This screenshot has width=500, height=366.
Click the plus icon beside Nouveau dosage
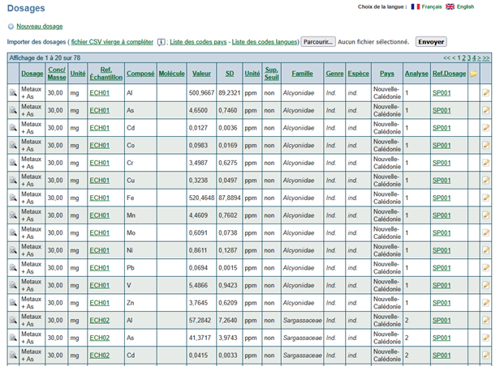[x=11, y=27]
